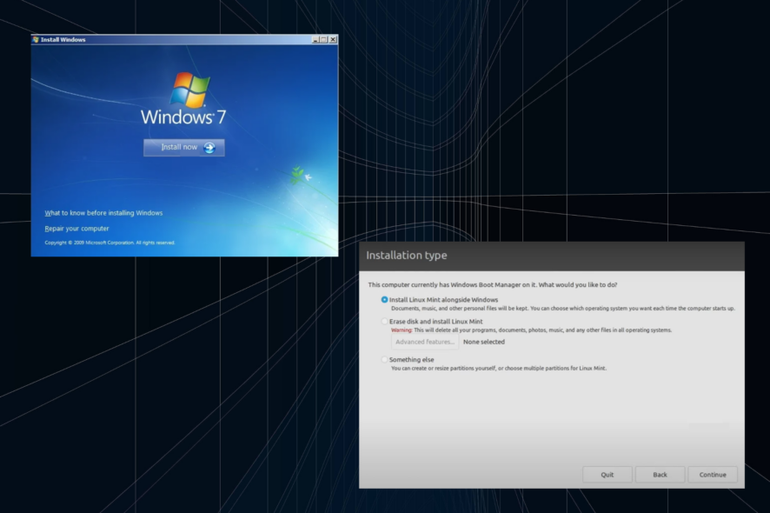770x513 pixels.
Task: Click Install now in Windows 7 setup
Action: 184,148
